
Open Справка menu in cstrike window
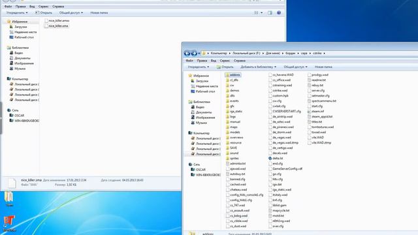[x=240, y=61]
